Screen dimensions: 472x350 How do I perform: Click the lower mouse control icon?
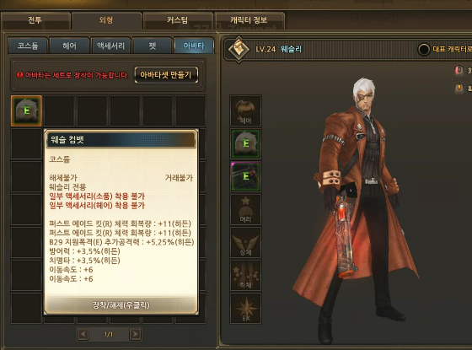coord(459,89)
